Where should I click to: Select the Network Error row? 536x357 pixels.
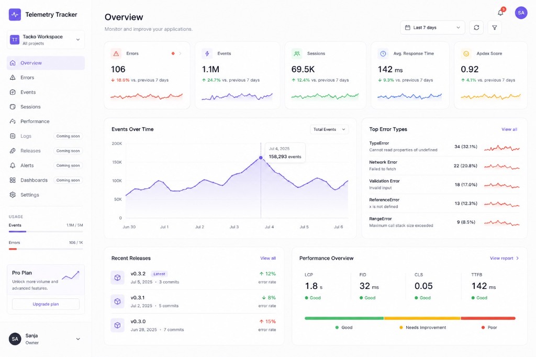(x=444, y=165)
